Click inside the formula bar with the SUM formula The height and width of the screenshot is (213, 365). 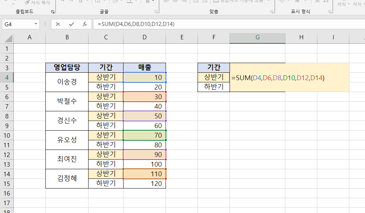(x=229, y=24)
